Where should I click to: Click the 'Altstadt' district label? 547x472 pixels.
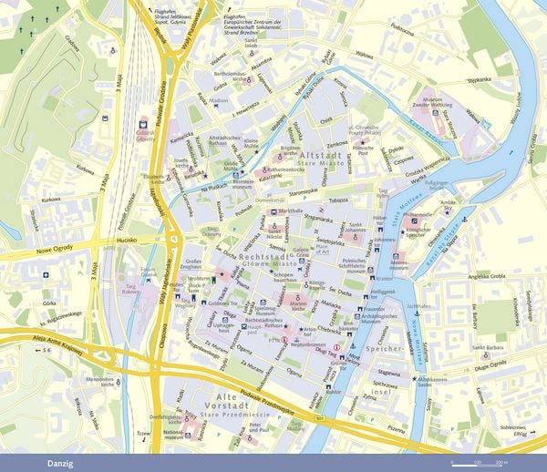point(321,155)
